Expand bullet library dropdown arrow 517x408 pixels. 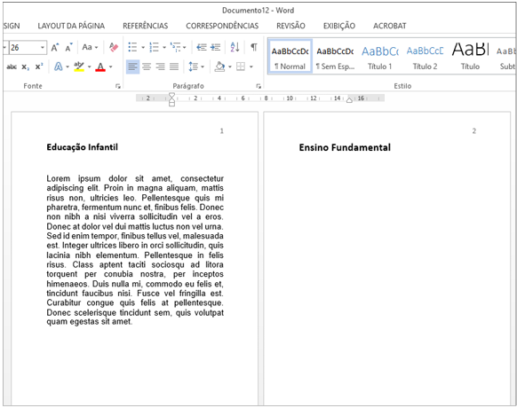point(143,48)
